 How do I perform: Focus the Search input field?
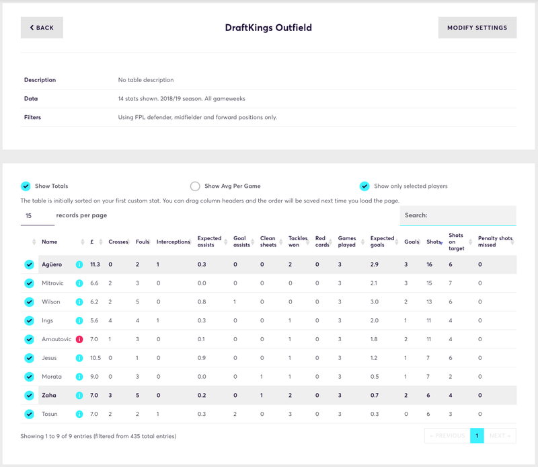coord(458,215)
